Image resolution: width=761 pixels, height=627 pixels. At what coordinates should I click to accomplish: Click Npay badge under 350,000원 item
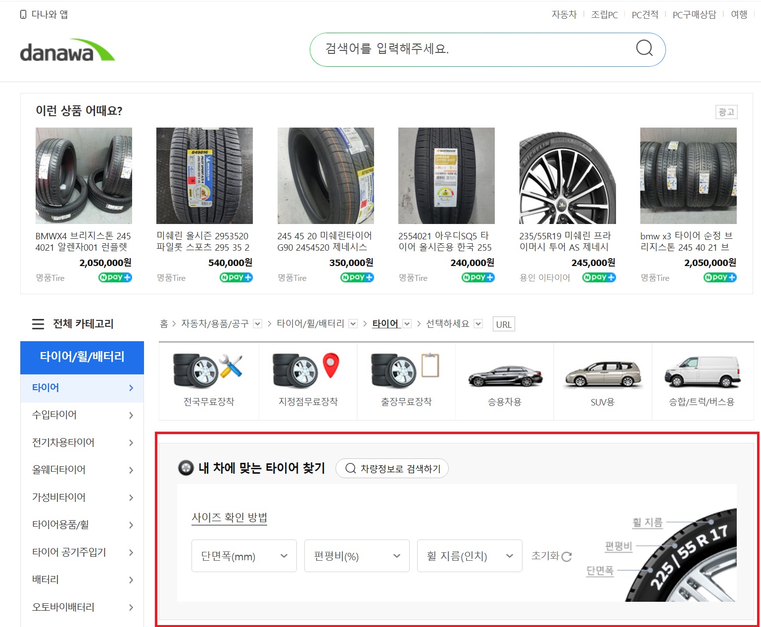coord(357,277)
